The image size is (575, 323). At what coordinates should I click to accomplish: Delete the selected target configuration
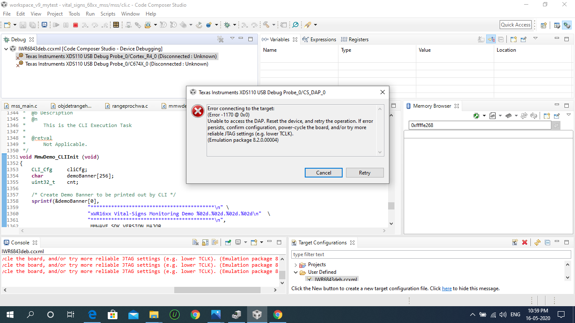[524, 242]
